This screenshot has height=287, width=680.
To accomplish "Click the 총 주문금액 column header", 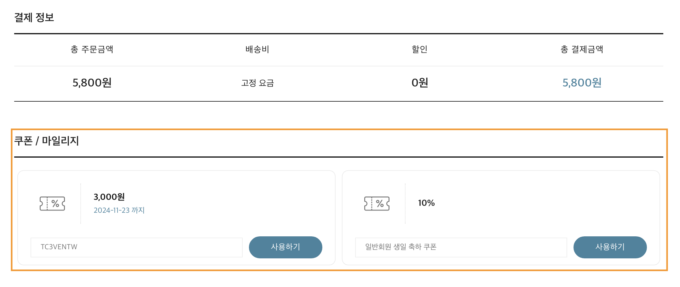I will [92, 49].
